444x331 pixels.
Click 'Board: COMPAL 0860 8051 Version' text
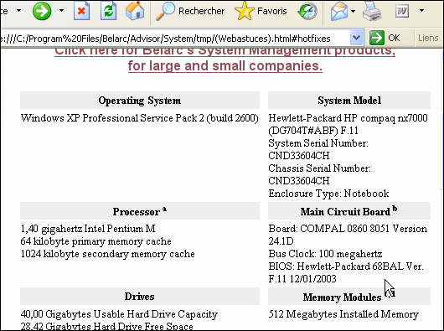click(x=348, y=229)
